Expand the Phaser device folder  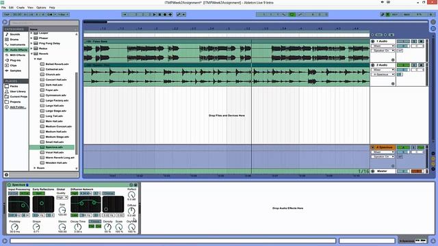(31, 38)
